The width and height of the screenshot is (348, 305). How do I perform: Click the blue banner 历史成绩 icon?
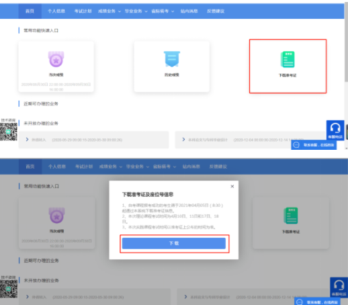(172, 59)
